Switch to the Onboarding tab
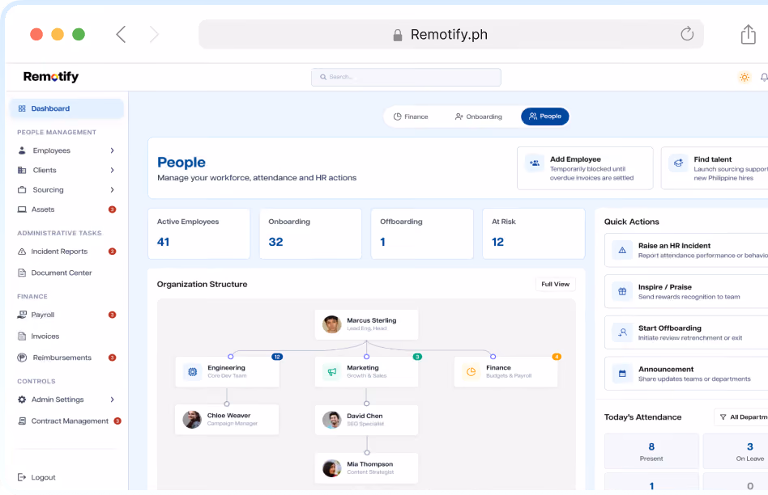 [x=479, y=116]
